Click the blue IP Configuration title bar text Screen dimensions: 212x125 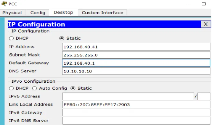[x=36, y=24]
